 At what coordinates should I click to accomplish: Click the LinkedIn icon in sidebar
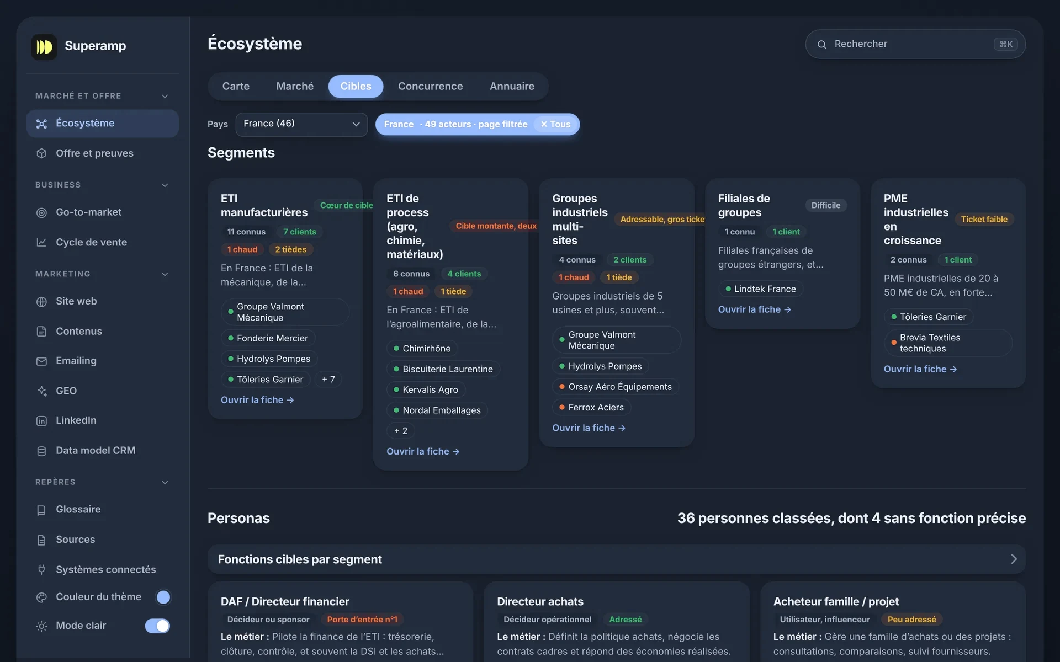point(41,421)
